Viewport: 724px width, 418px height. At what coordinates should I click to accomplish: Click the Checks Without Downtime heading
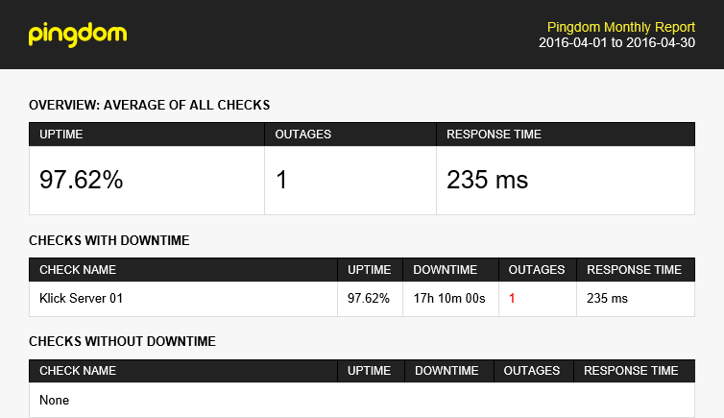point(122,341)
